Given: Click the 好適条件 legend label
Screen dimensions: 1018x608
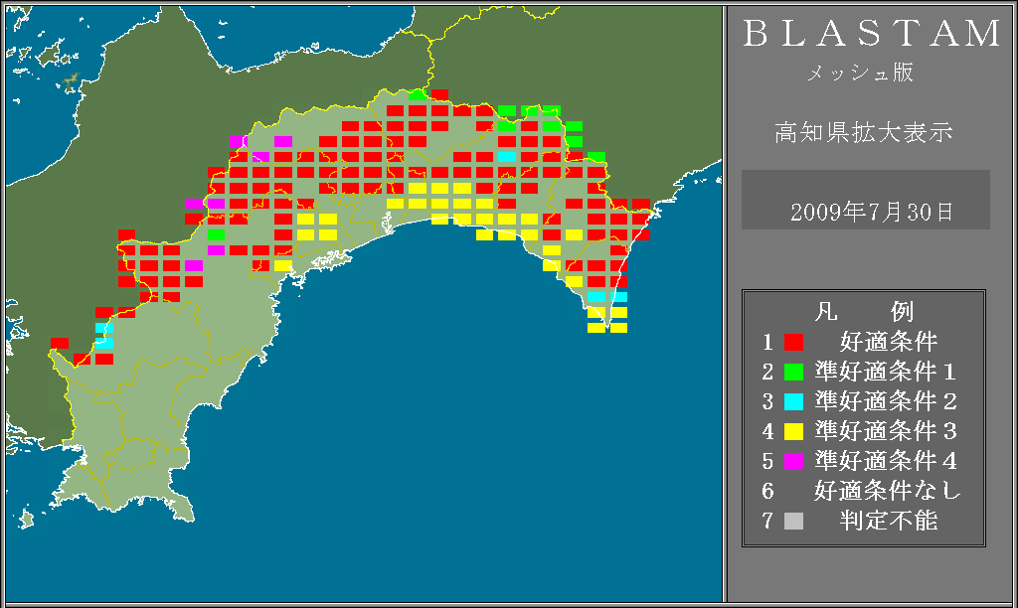Looking at the screenshot, I should coord(889,342).
